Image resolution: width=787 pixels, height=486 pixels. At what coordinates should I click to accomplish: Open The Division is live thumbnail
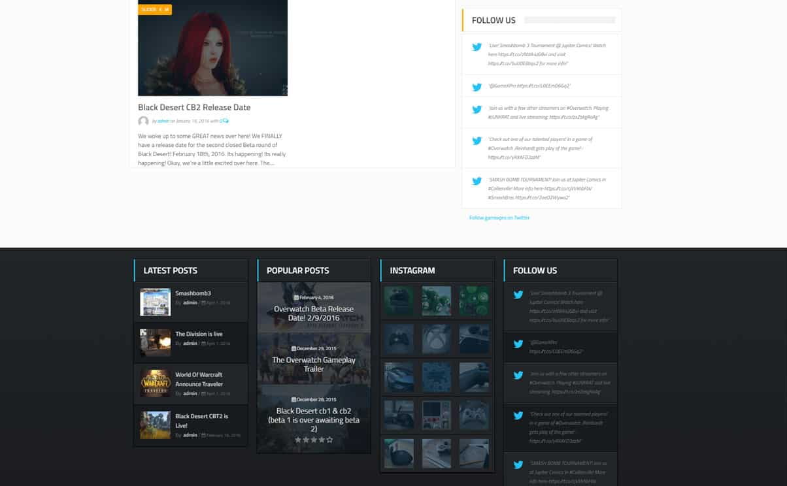pos(156,343)
